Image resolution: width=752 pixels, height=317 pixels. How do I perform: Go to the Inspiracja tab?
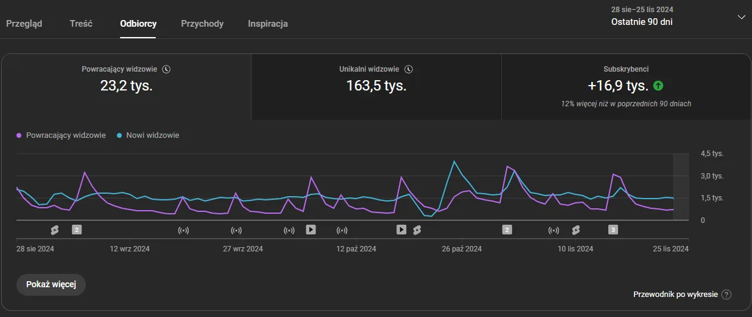tap(268, 24)
